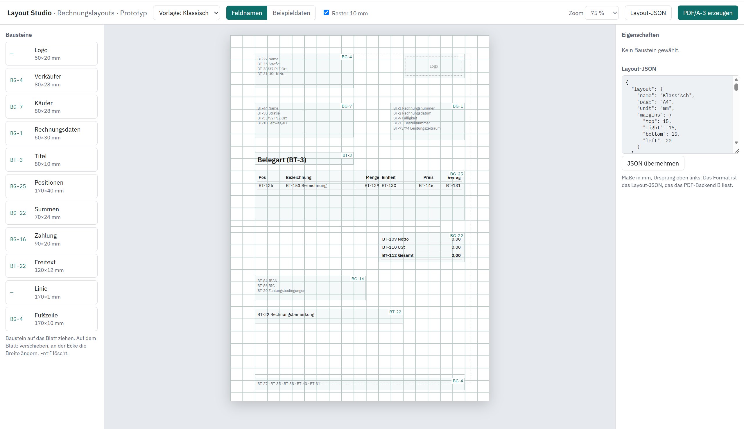Click the Layout-JSON toolbar button
Viewport: 744px width, 429px height.
[648, 13]
